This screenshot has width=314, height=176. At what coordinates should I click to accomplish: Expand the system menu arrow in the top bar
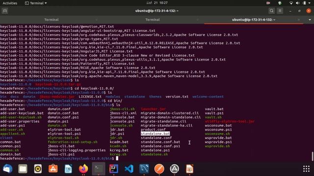[x=310, y=3]
